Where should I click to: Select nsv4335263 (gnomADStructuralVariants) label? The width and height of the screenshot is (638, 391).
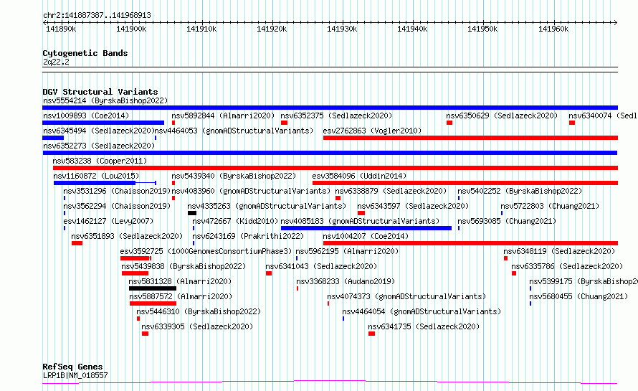point(267,206)
